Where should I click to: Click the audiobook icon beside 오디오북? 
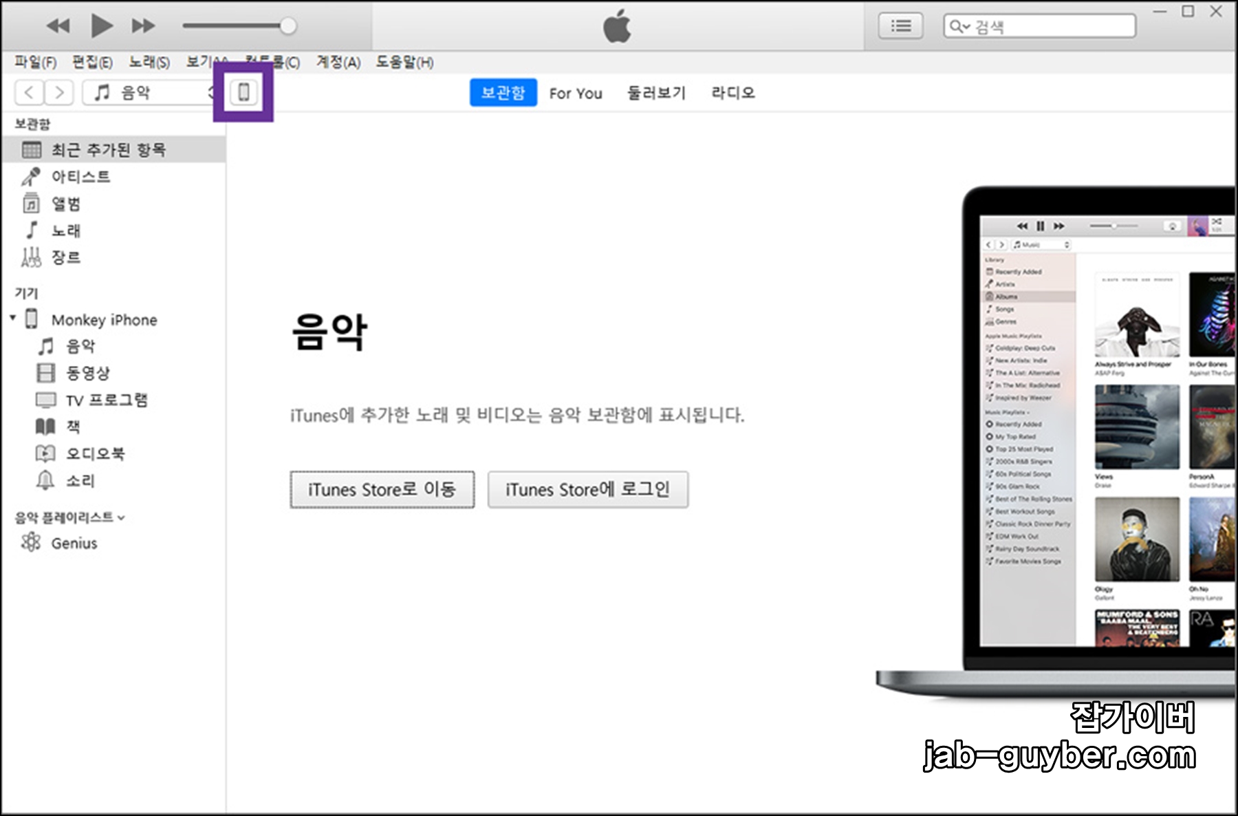click(45, 453)
